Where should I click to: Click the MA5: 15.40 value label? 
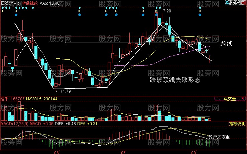click(x=49, y=3)
